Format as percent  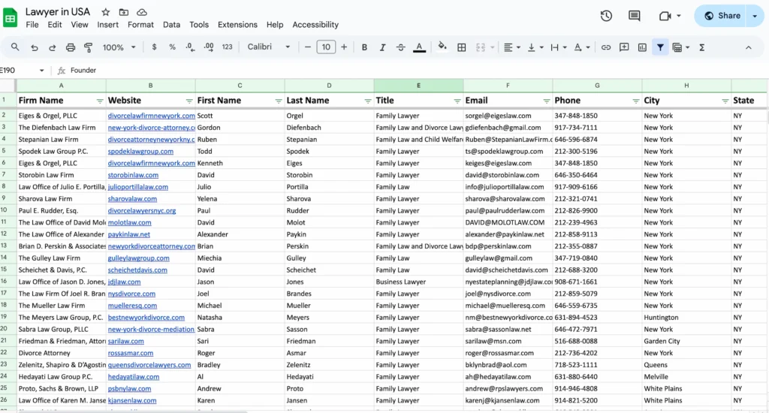coord(172,47)
